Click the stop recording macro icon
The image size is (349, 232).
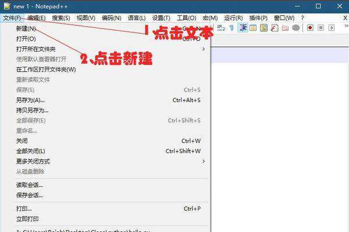(320, 28)
